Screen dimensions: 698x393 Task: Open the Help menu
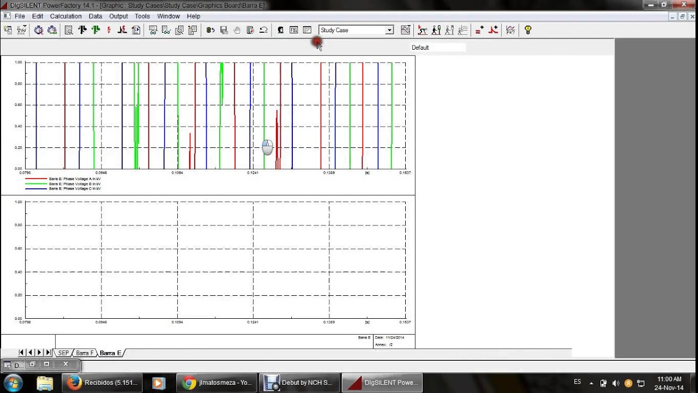[x=194, y=16]
